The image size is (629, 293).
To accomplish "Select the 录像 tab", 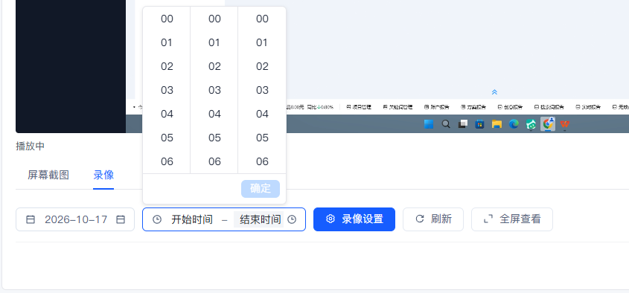I will point(103,175).
